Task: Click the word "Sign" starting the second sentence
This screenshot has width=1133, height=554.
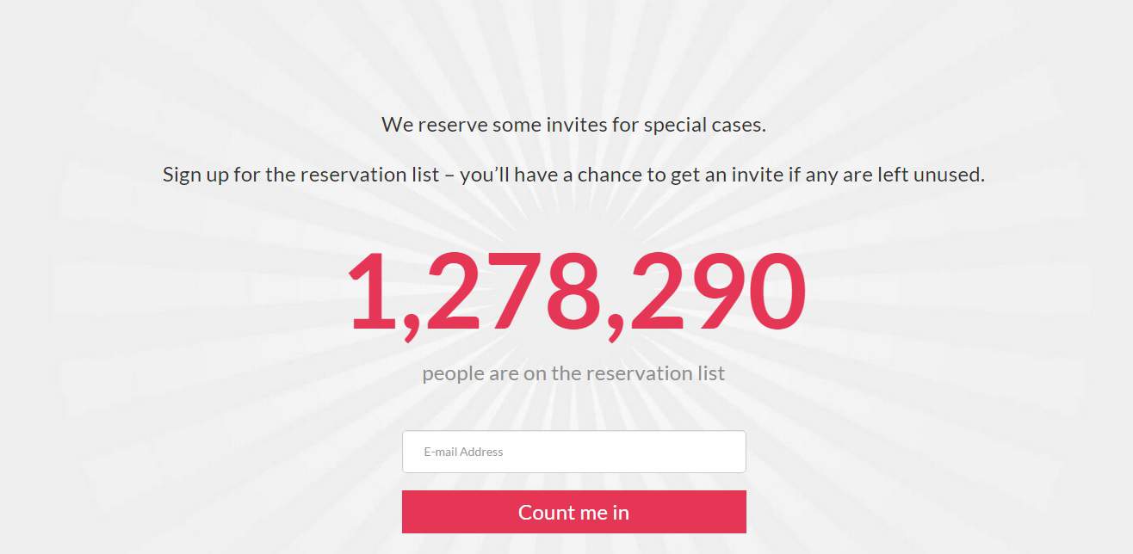Action: (x=183, y=175)
